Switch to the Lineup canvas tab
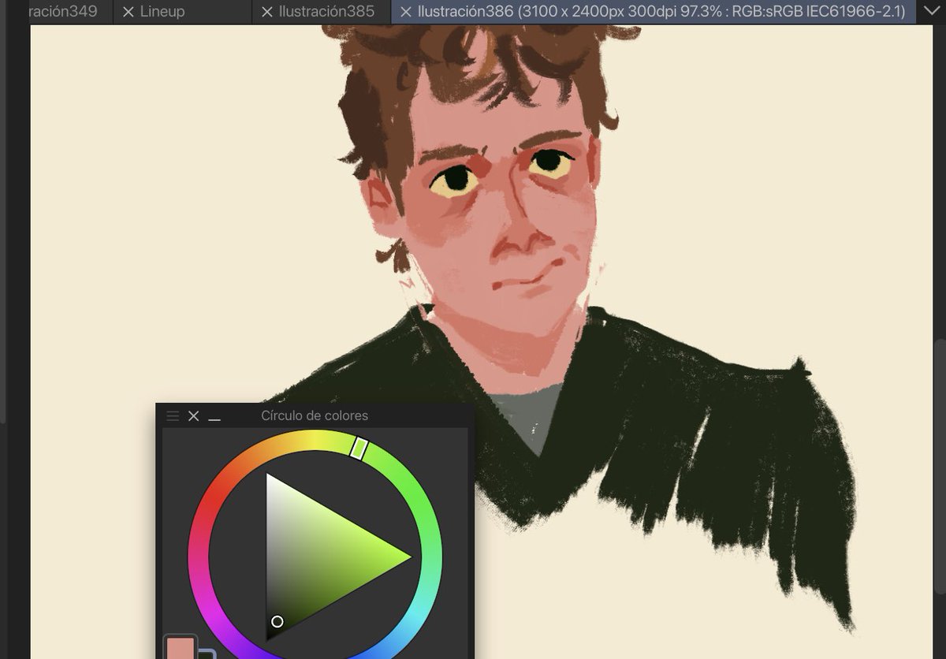 163,12
